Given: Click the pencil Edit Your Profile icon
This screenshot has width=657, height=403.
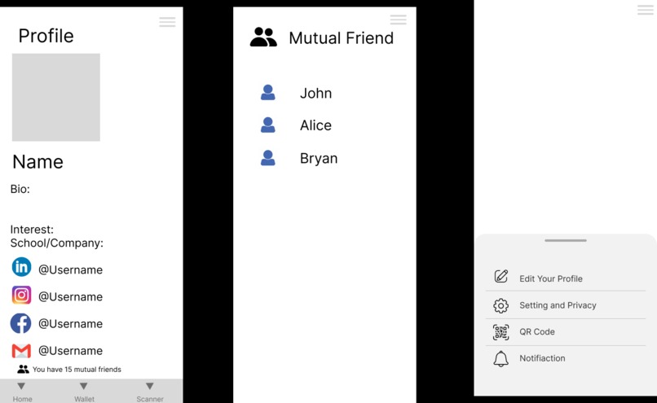Looking at the screenshot, I should pos(501,277).
